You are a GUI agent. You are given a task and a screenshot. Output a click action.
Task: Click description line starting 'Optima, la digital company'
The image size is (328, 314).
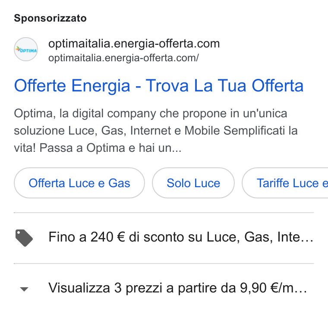150,114
